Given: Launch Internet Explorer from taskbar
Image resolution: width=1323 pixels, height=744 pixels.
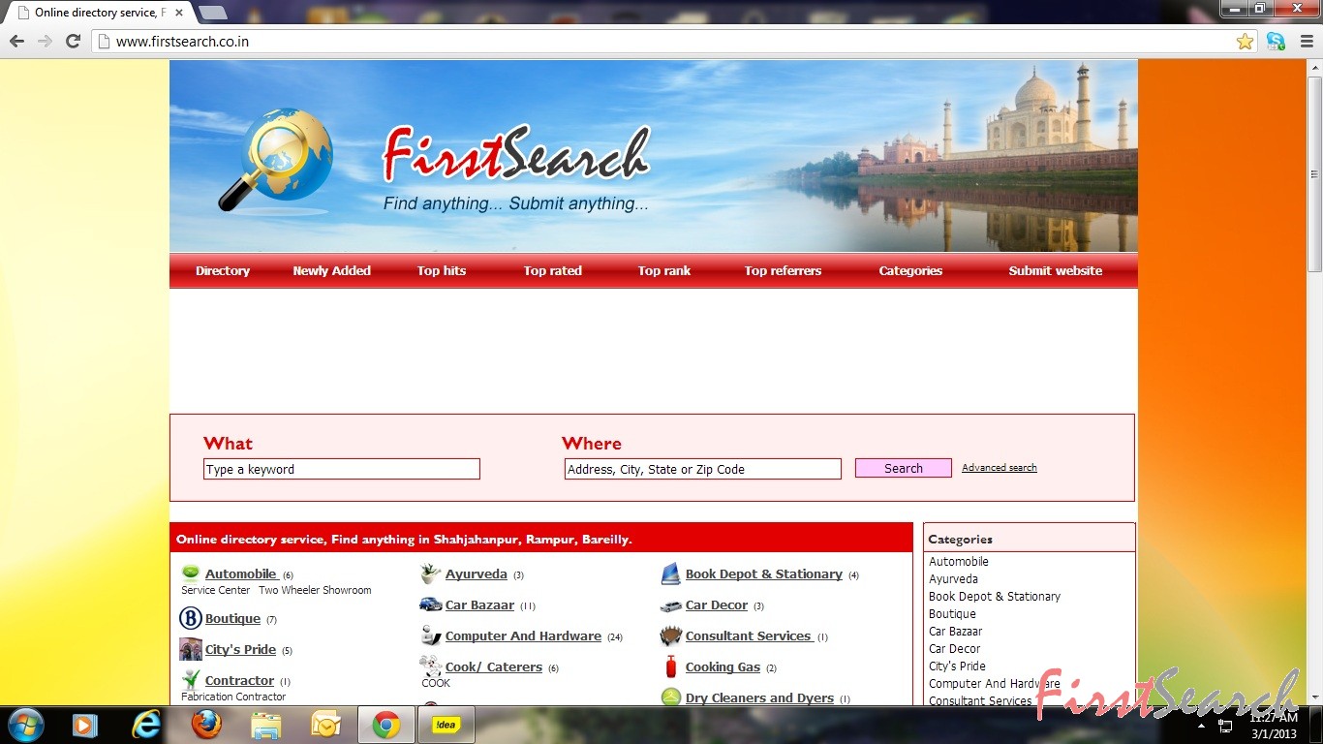Looking at the screenshot, I should point(147,725).
